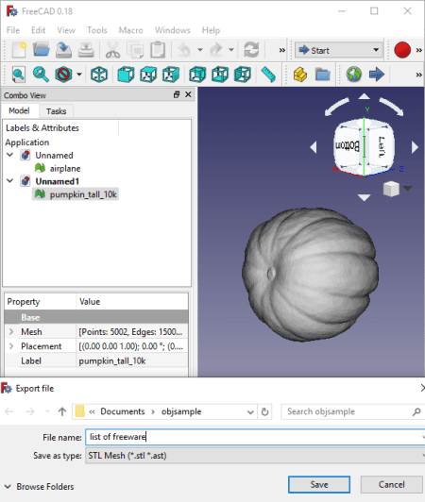The height and width of the screenshot is (502, 425).
Task: Select the Right view cube icon
Action: click(171, 75)
